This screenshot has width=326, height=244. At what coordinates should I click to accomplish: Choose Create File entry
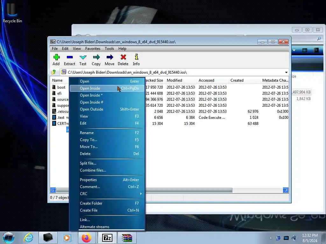pos(107,210)
